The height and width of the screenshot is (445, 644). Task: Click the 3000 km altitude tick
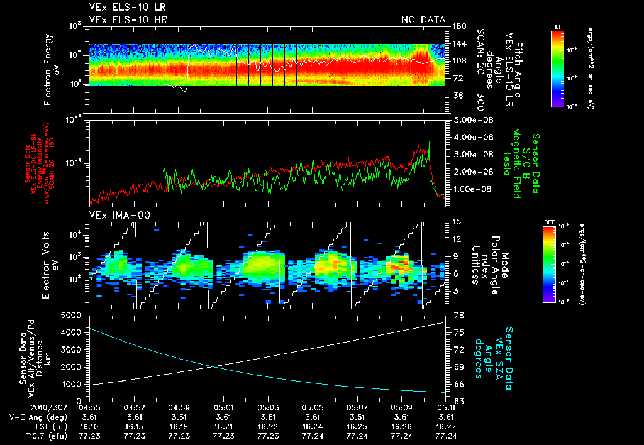click(x=70, y=349)
